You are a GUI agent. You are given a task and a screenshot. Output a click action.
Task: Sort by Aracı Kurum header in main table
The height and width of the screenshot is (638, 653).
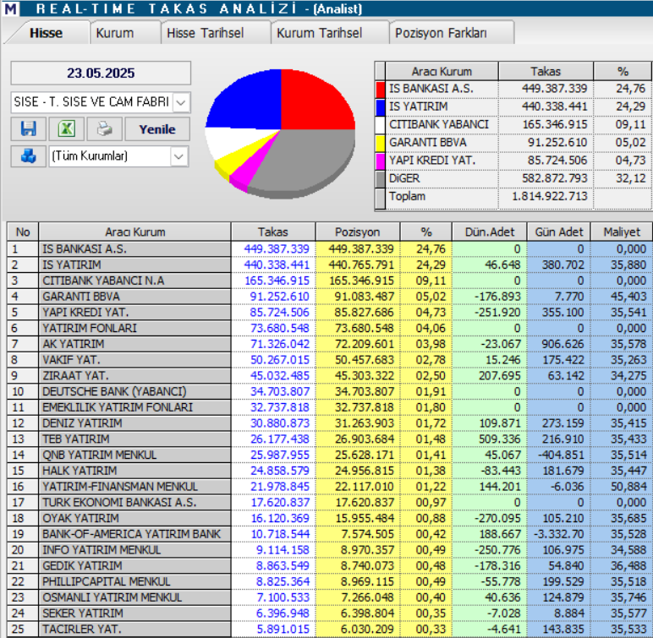coord(135,232)
